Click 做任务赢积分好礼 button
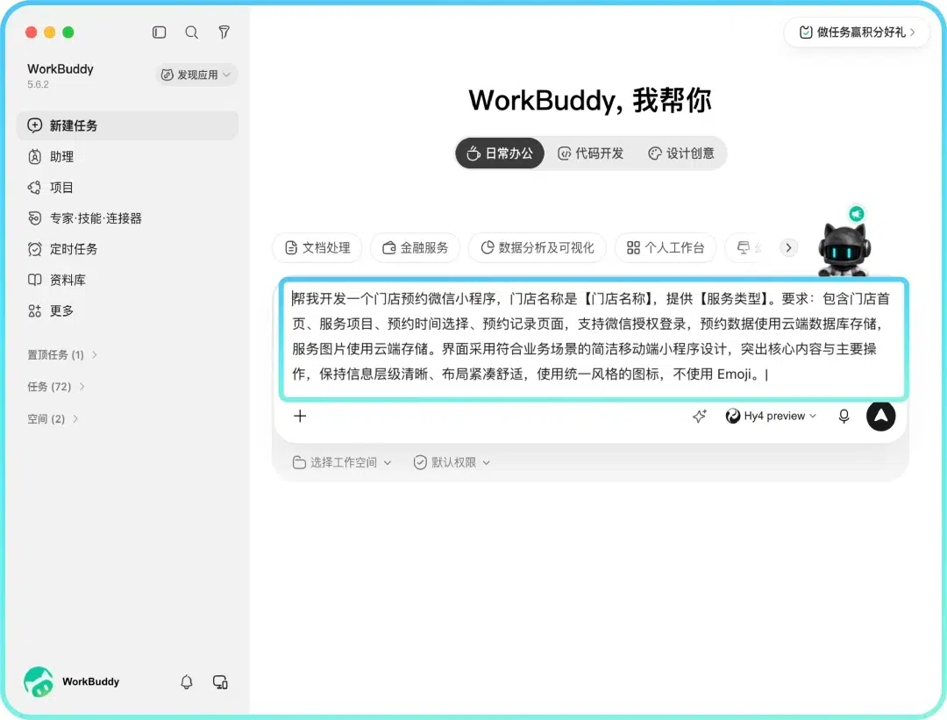This screenshot has height=720, width=947. (x=857, y=32)
